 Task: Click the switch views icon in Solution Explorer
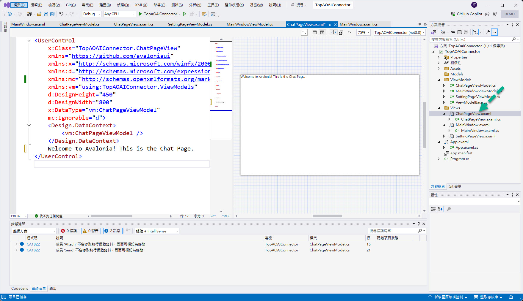(x=434, y=32)
